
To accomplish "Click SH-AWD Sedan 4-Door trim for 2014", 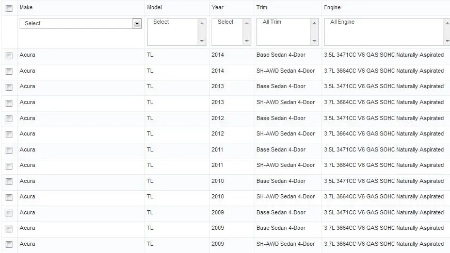I will point(285,71).
